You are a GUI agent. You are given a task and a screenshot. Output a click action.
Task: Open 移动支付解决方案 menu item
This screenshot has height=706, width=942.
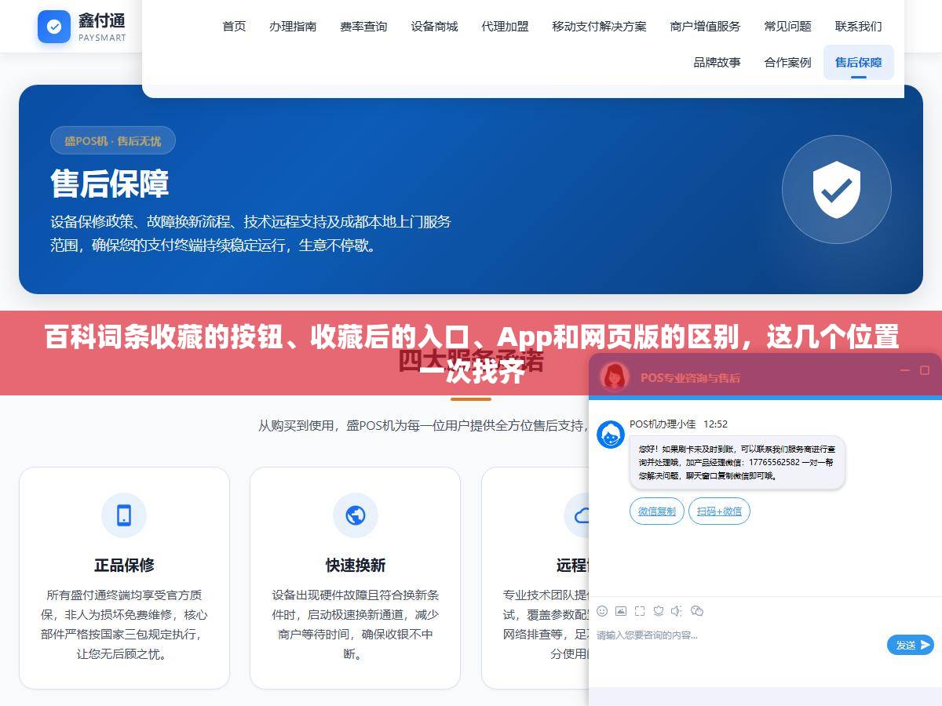[x=599, y=26]
